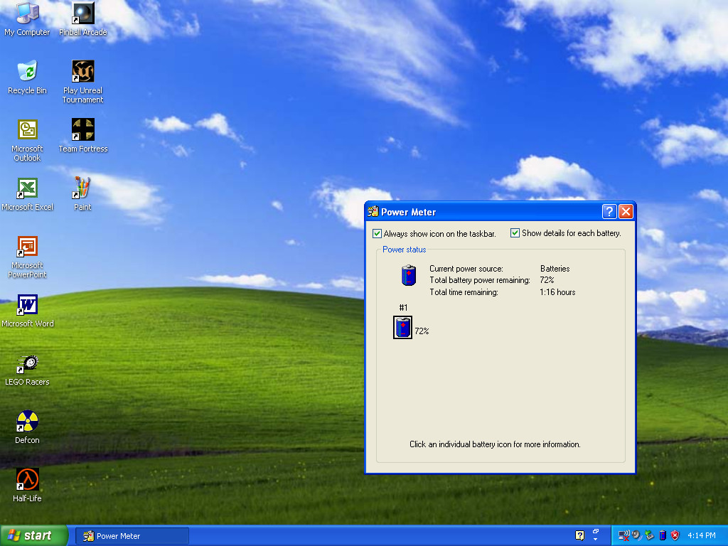Open the speaker volume tray icon
728x546 pixels.
click(x=636, y=535)
